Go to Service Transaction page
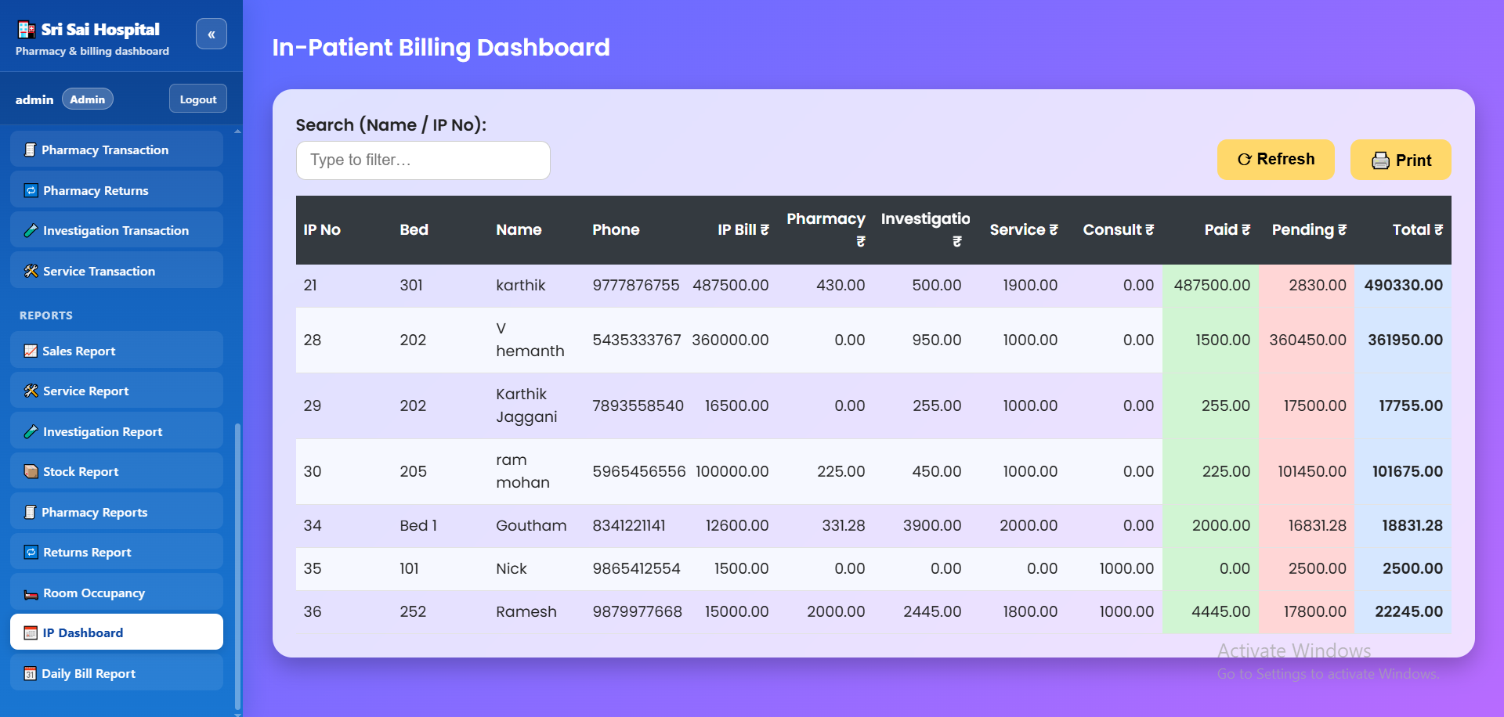This screenshot has height=717, width=1504. (117, 270)
